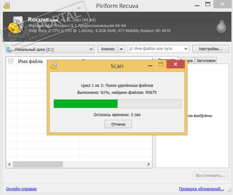
Task: Click the horizontal scrollbar thumb in file list
Action: 38,164
